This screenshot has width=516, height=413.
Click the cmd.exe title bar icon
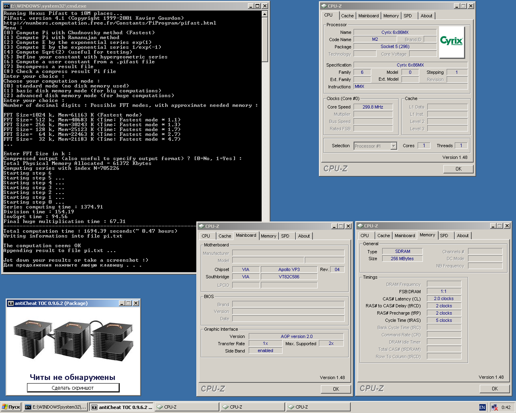tap(6, 6)
